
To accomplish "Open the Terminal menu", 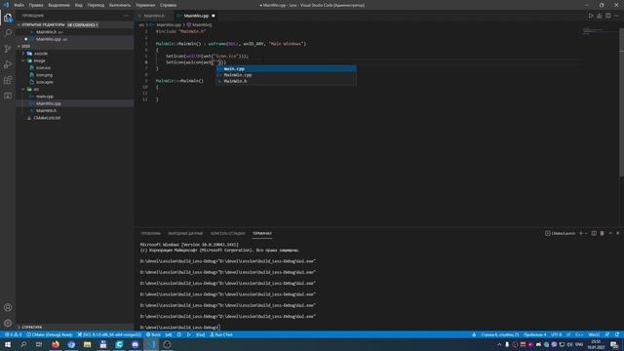I will coord(145,5).
